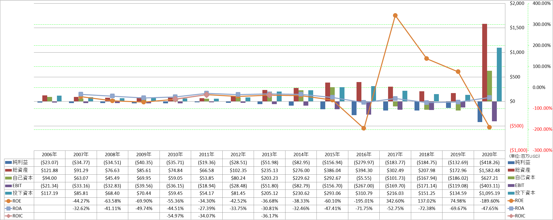Select the tall red 総資産 bar for 2020
This screenshot has height=220, width=553.
485,63
